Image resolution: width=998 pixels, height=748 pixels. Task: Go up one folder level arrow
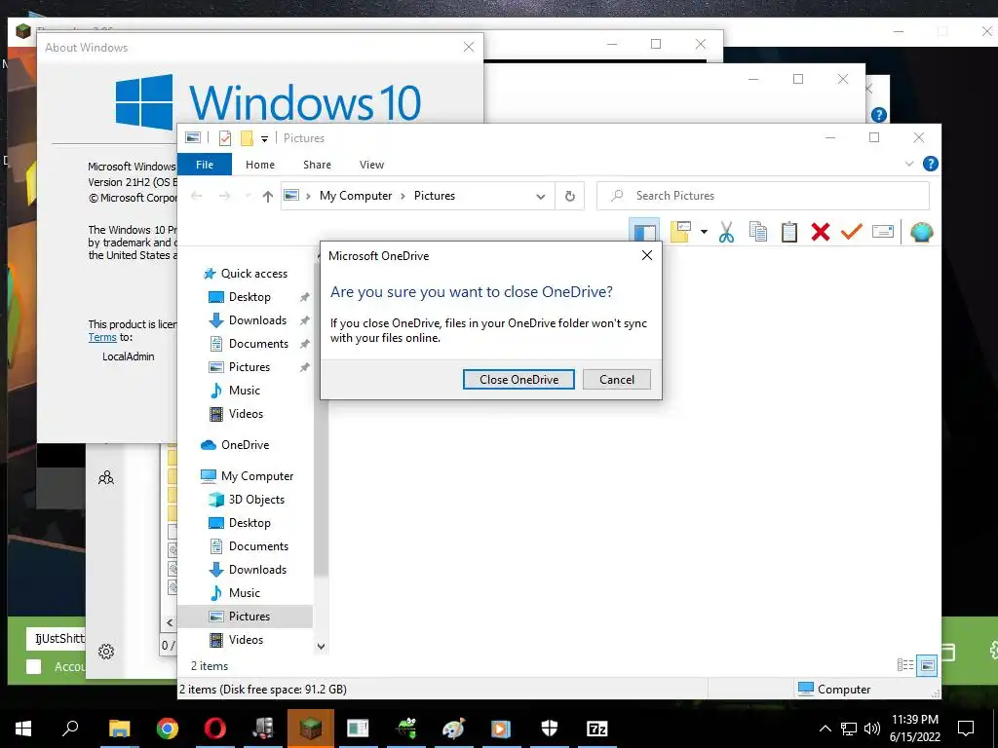tap(267, 196)
